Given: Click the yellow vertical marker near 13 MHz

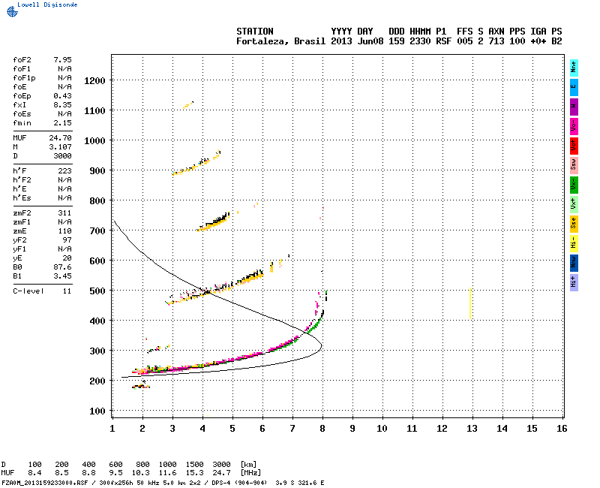Looking at the screenshot, I should (x=470, y=303).
